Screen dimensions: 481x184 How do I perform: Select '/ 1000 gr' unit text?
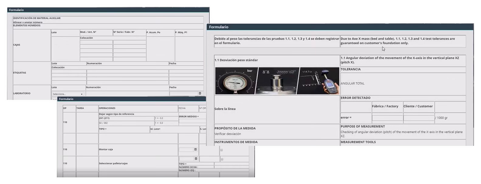click(441, 118)
